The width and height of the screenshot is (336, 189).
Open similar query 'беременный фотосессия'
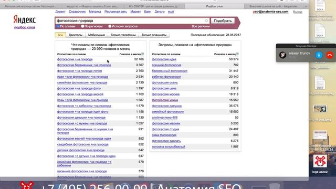(x=170, y=71)
